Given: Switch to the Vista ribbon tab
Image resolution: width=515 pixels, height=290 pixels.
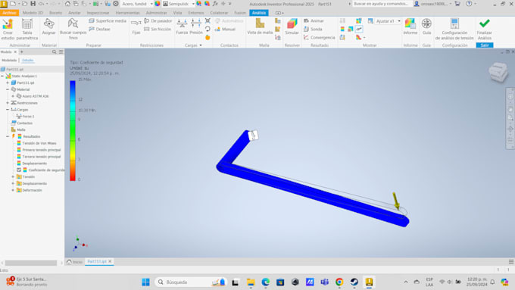Looking at the screenshot, I should click(x=177, y=13).
